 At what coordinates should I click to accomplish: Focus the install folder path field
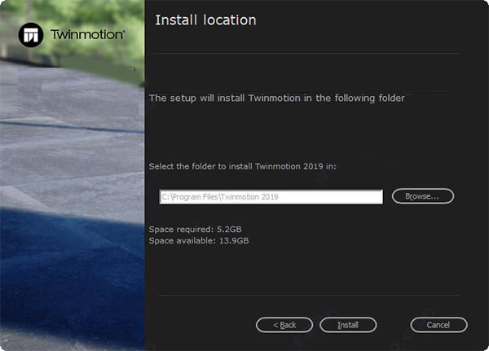(271, 197)
